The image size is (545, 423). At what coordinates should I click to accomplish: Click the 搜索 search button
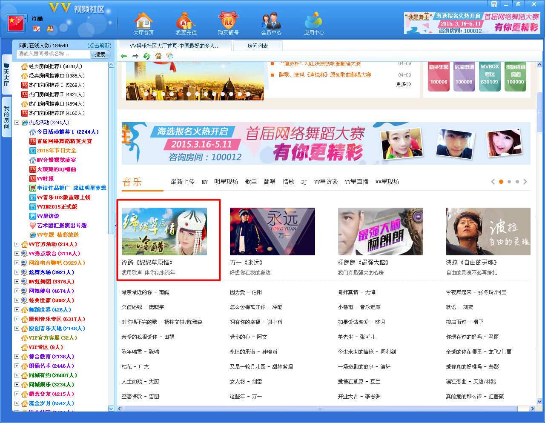tap(100, 54)
